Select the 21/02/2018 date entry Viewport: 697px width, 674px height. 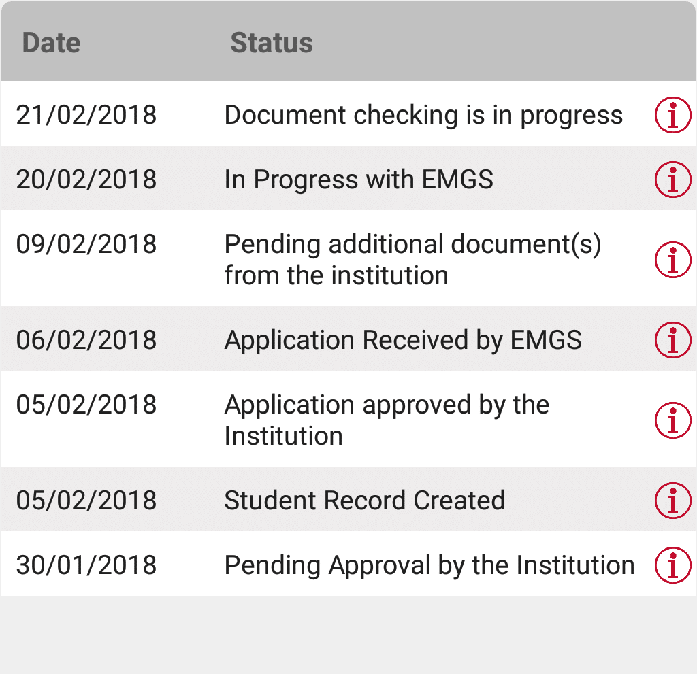click(86, 115)
